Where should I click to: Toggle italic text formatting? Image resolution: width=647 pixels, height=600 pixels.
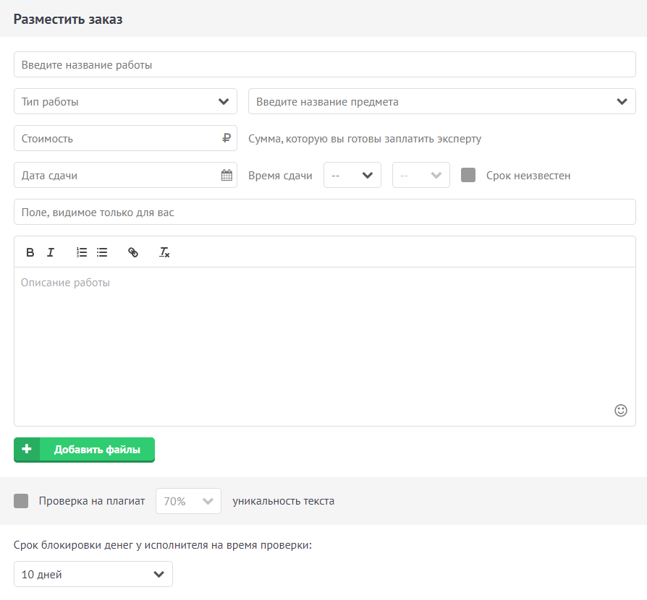tap(51, 252)
